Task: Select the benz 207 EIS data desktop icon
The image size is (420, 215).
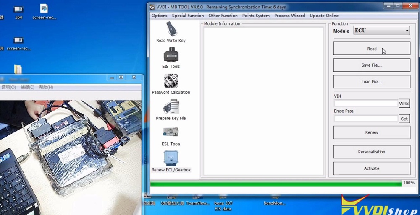Action: (223, 203)
